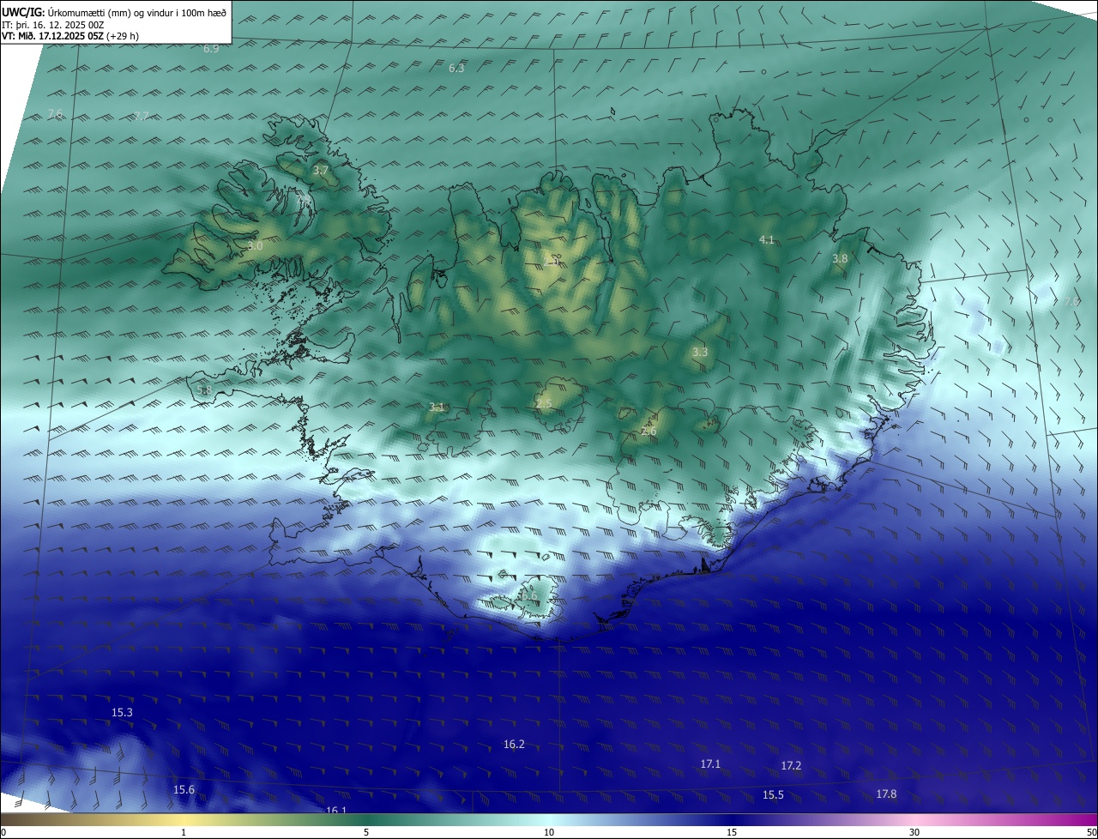Click the 15.5 value label
The image size is (1098, 839).
tap(773, 795)
